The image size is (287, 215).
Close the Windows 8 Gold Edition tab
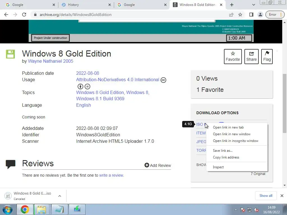click(x=221, y=5)
